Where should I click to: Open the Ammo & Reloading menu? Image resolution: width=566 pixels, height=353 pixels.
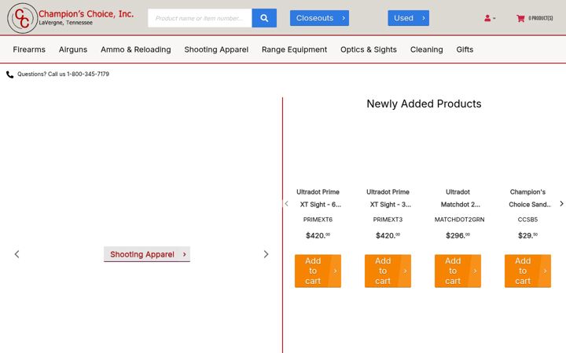136,49
